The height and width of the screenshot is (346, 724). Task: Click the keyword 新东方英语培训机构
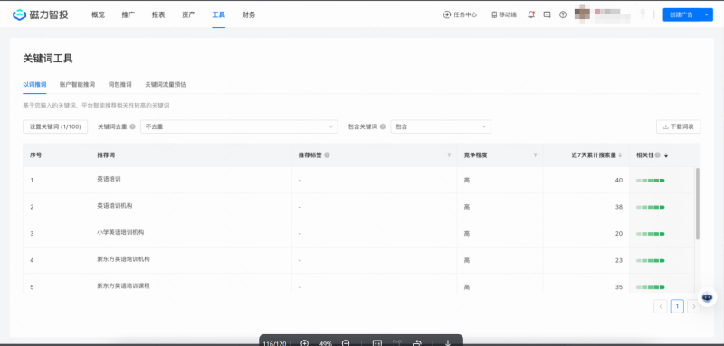[x=123, y=259]
